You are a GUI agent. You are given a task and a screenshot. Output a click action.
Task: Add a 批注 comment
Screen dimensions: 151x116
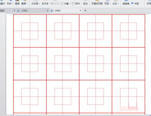tap(85, 4)
